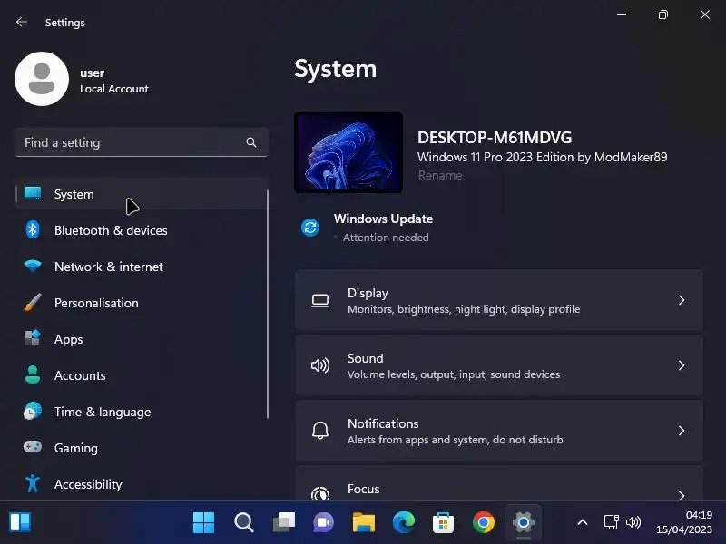Open File Explorer from the taskbar
This screenshot has width=726, height=544.
[x=364, y=523]
